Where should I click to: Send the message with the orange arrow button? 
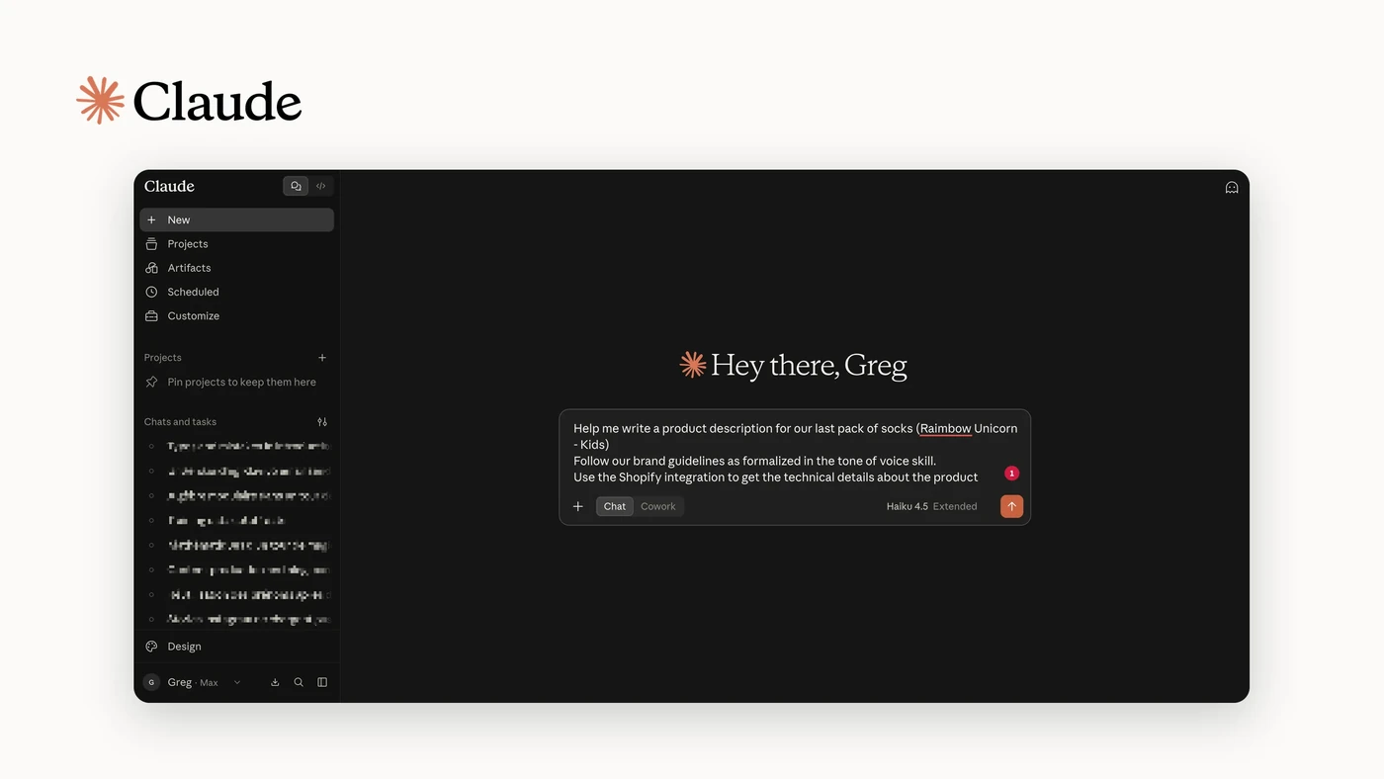pos(1011,506)
